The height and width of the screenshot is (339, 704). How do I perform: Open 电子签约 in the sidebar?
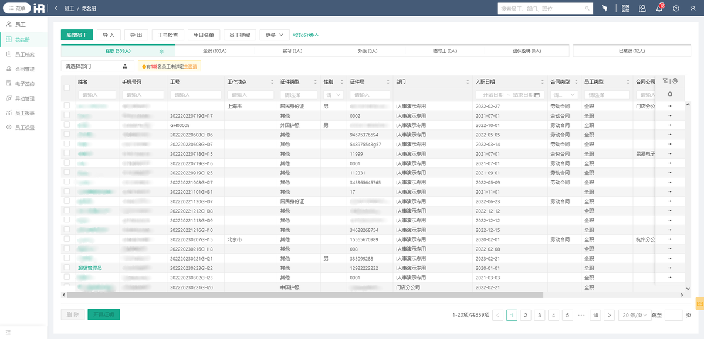pyautogui.click(x=25, y=84)
